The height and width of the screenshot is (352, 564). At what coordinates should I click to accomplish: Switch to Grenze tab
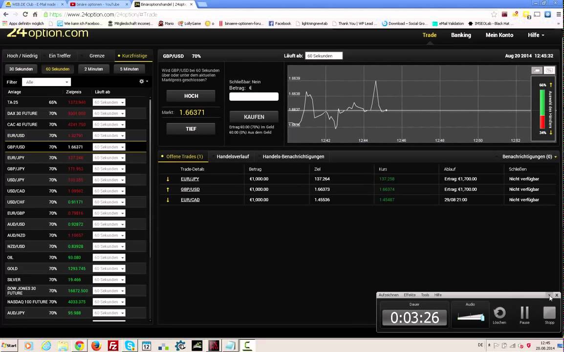pyautogui.click(x=97, y=56)
